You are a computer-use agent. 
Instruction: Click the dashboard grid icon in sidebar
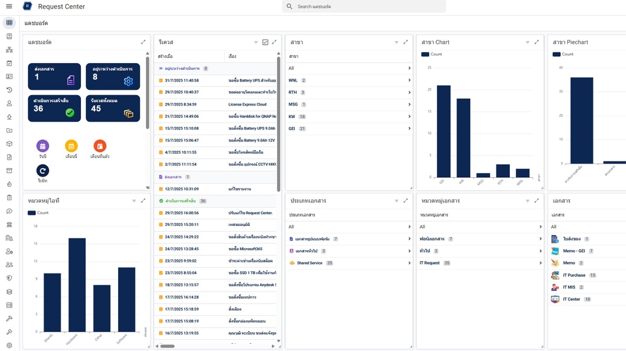tap(9, 23)
